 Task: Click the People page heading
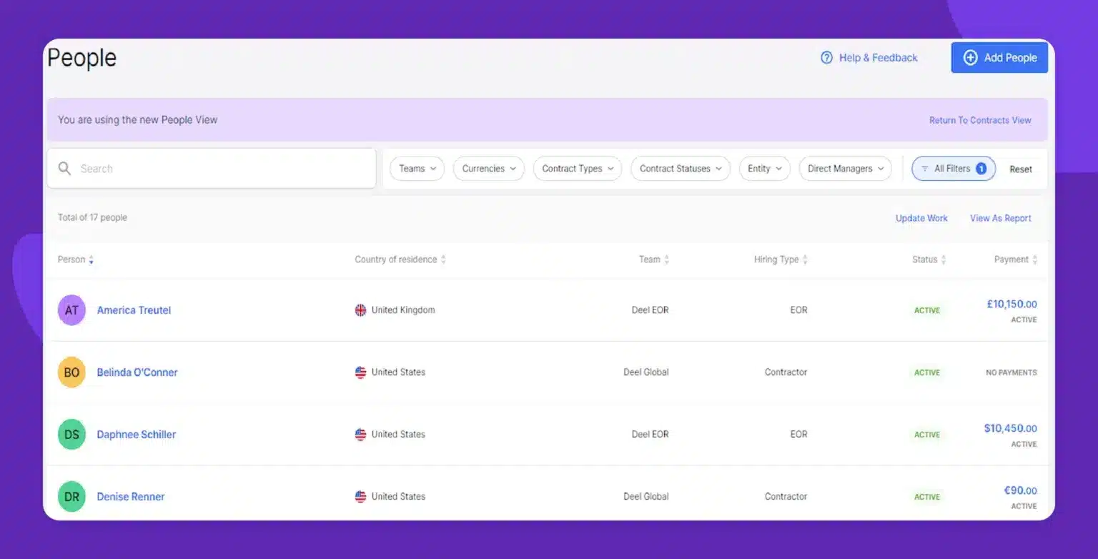[x=81, y=59]
